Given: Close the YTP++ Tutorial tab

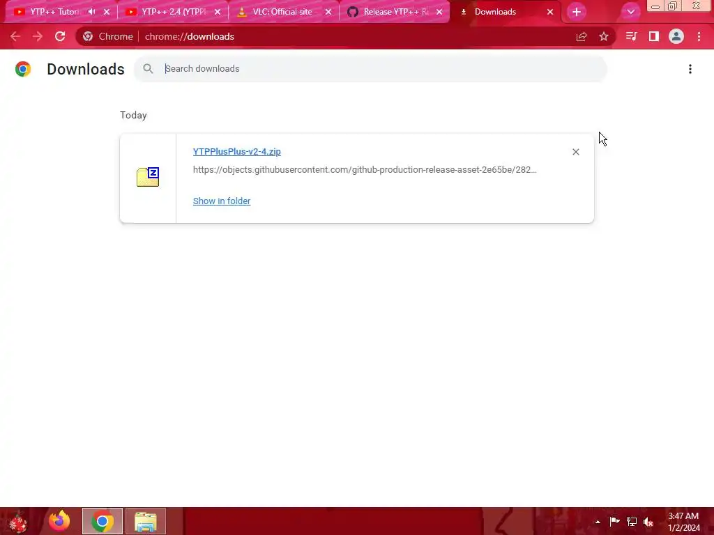Looking at the screenshot, I should point(107,12).
